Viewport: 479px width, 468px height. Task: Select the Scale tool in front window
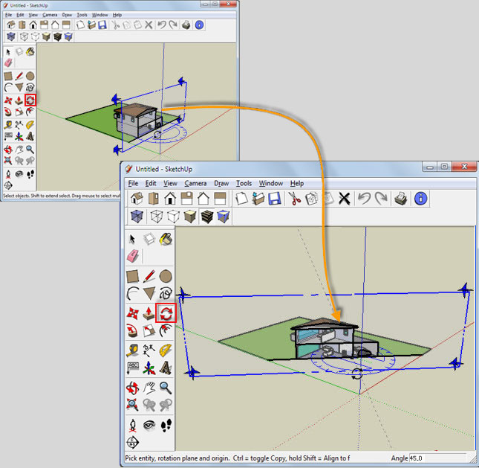point(149,330)
